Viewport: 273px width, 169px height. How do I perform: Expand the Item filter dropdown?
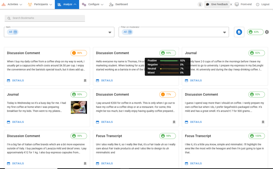pos(110,32)
